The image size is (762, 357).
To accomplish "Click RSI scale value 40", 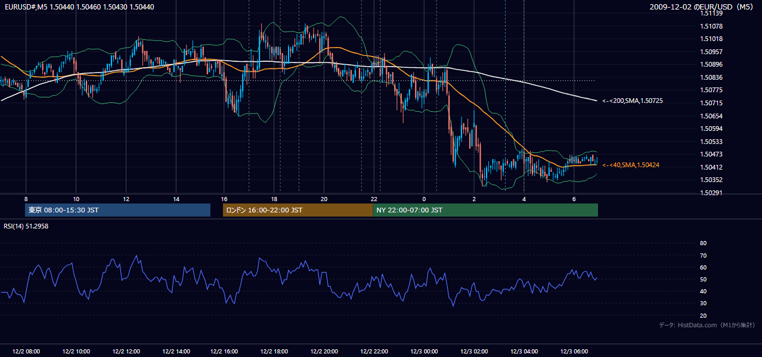I will (703, 291).
